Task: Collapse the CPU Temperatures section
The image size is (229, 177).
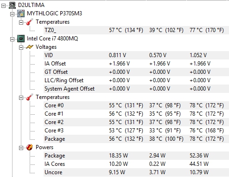Action: [21, 98]
